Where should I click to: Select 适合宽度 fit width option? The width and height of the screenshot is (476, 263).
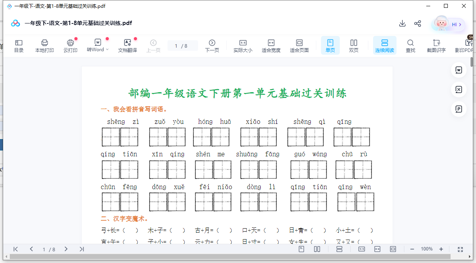pyautogui.click(x=271, y=46)
